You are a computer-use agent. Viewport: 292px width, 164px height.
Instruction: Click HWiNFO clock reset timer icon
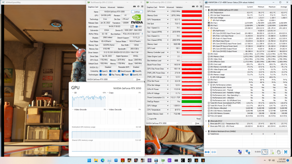pyautogui.click(x=265, y=152)
